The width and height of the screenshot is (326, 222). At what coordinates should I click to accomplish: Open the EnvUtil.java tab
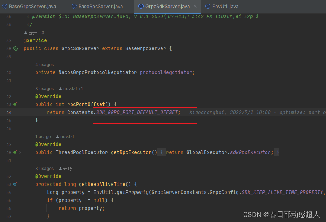point(222,7)
